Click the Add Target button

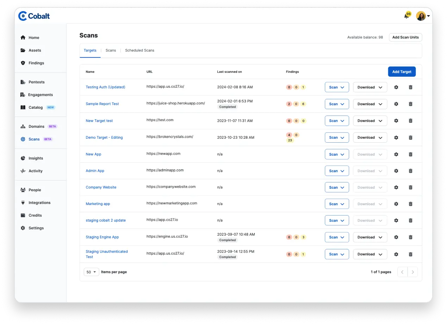[402, 71]
